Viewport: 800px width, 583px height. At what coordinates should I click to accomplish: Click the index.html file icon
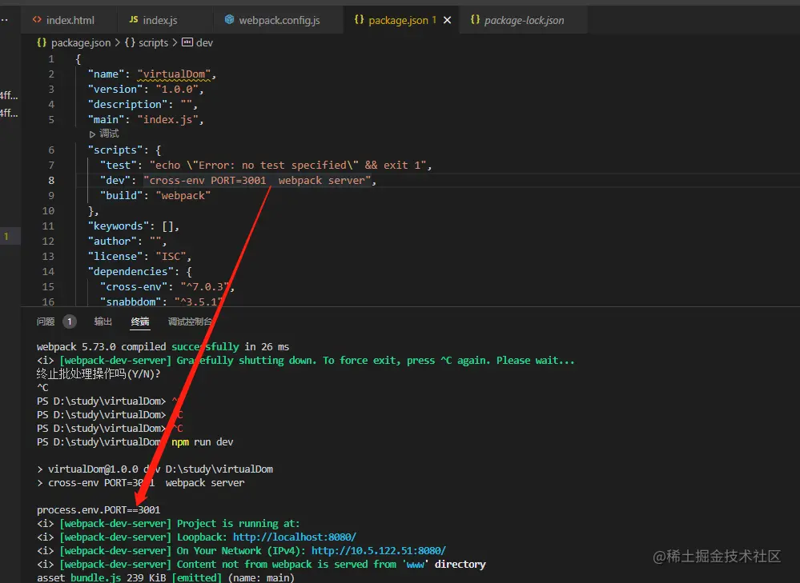pyautogui.click(x=37, y=20)
